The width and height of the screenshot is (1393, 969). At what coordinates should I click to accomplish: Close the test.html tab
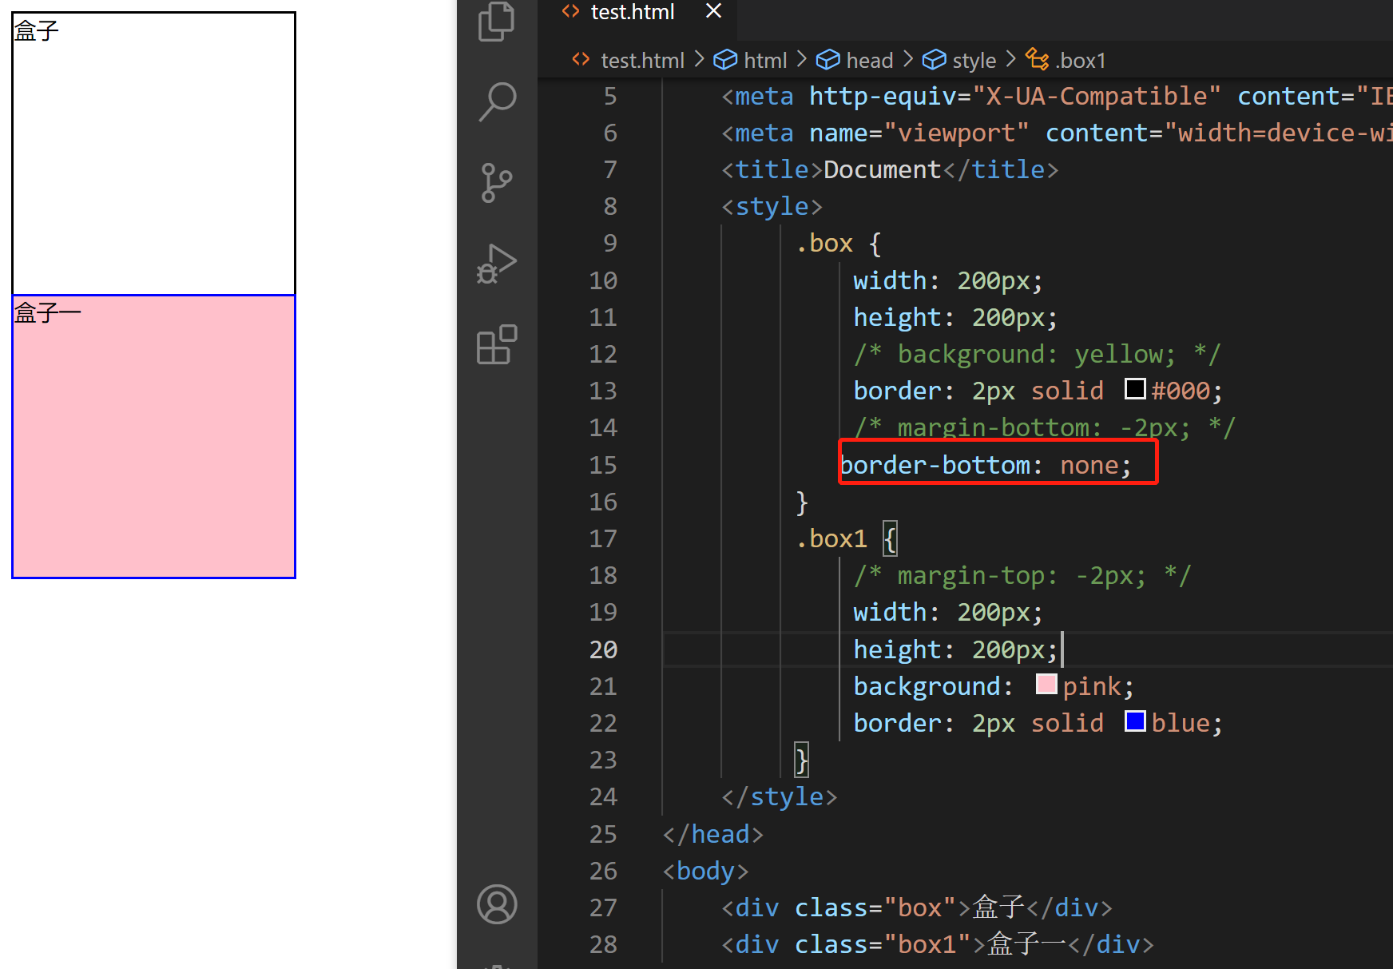[x=712, y=12]
